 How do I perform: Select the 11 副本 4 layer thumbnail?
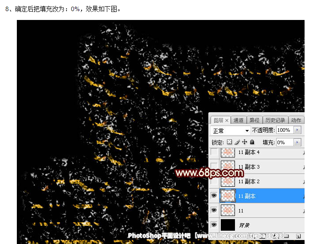[x=228, y=152]
